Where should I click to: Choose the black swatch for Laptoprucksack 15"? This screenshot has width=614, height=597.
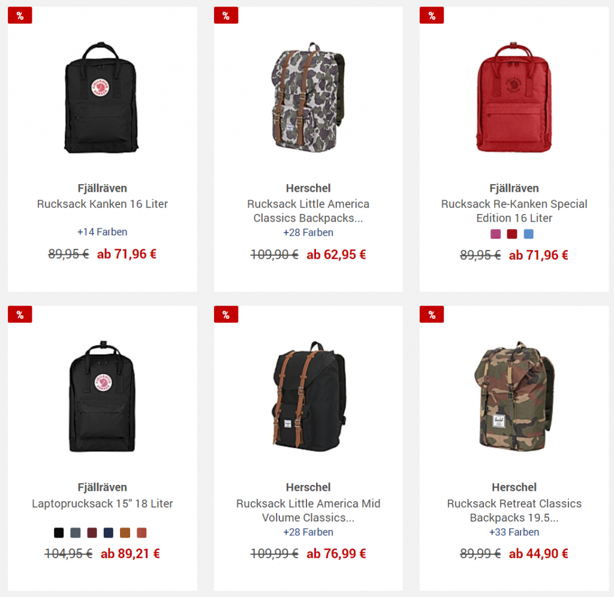tap(59, 532)
